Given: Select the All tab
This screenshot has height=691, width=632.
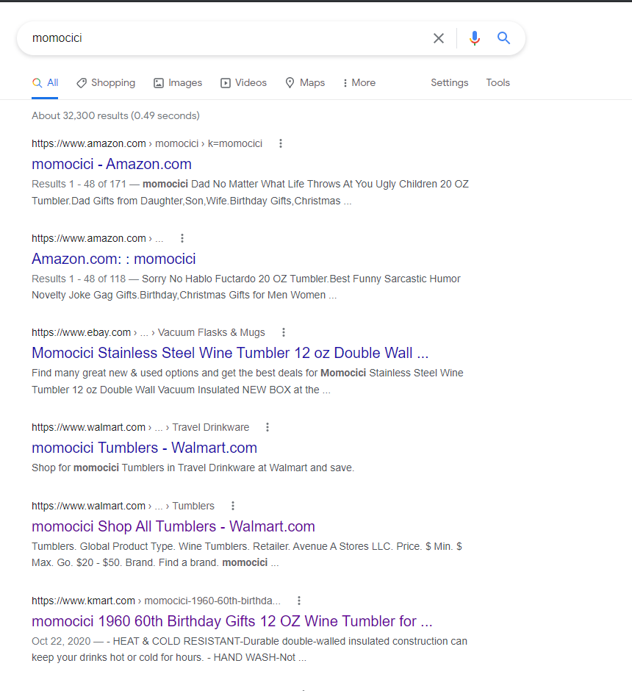Looking at the screenshot, I should pyautogui.click(x=45, y=83).
